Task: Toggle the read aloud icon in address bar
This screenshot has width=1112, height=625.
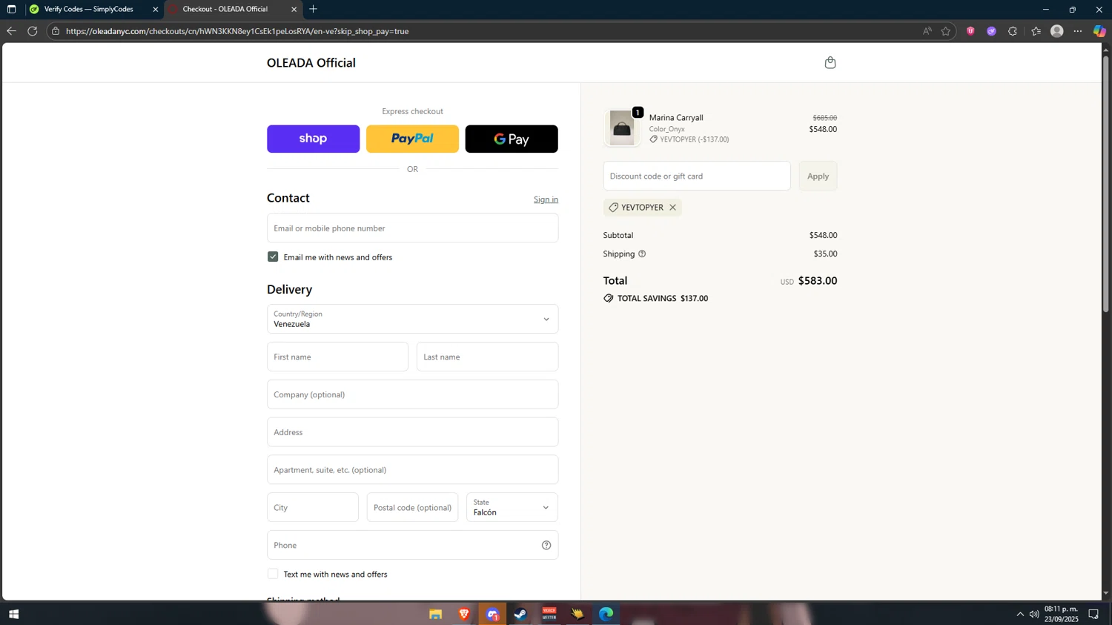Action: pos(927,31)
